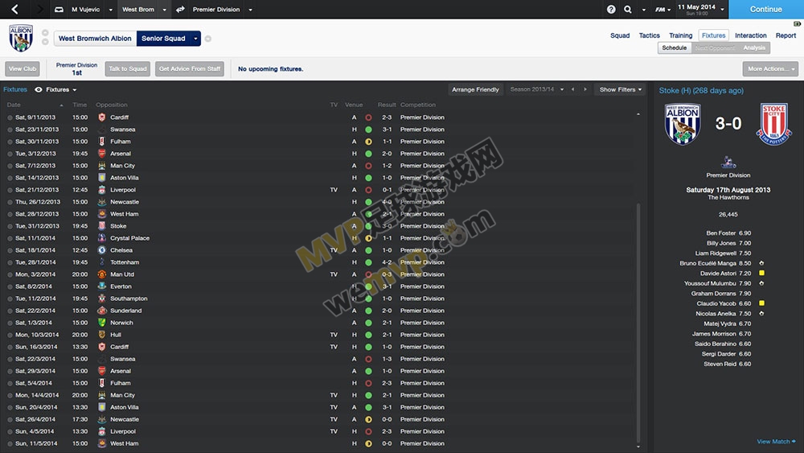
Task: Open the More Actions dropdown
Action: tap(770, 68)
